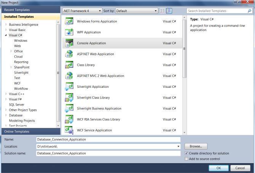
Task: Expand the Database node
Action: (6, 115)
